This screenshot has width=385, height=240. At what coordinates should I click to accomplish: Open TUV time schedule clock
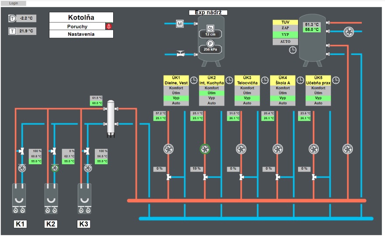coord(293,50)
